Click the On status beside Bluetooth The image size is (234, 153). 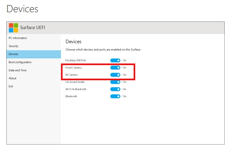pyautogui.click(x=124, y=96)
